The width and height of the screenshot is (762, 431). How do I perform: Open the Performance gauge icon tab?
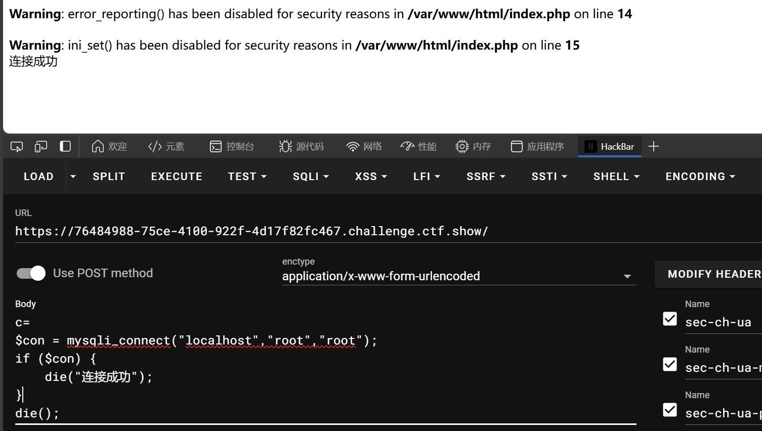(418, 147)
